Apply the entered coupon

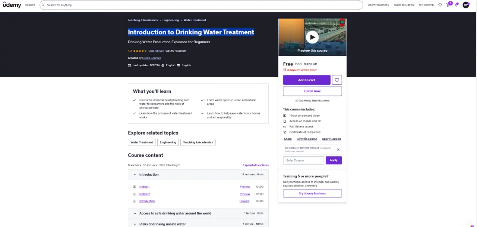(x=334, y=160)
